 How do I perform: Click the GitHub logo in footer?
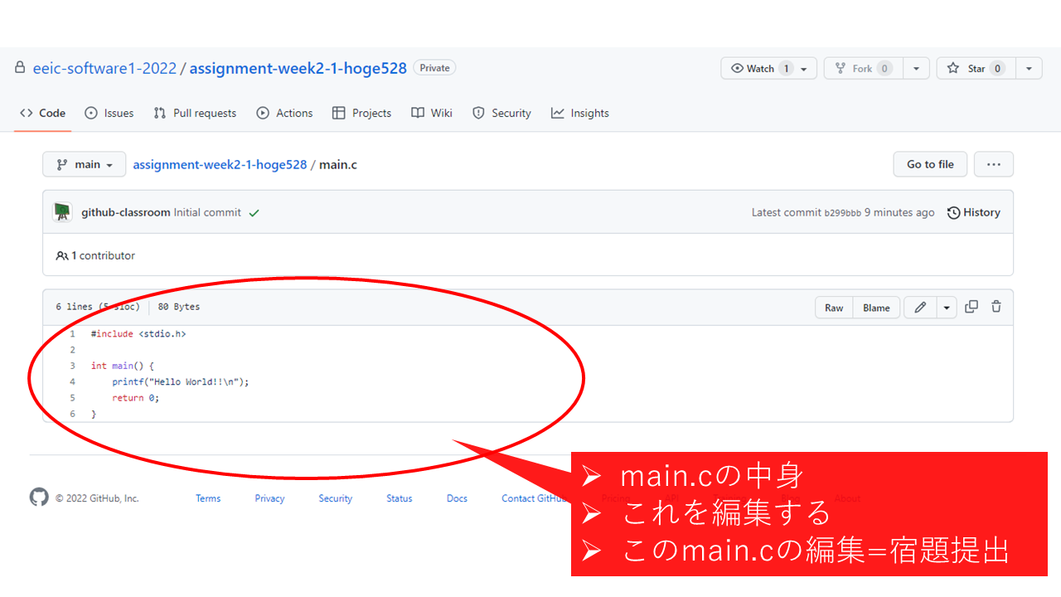pos(39,498)
